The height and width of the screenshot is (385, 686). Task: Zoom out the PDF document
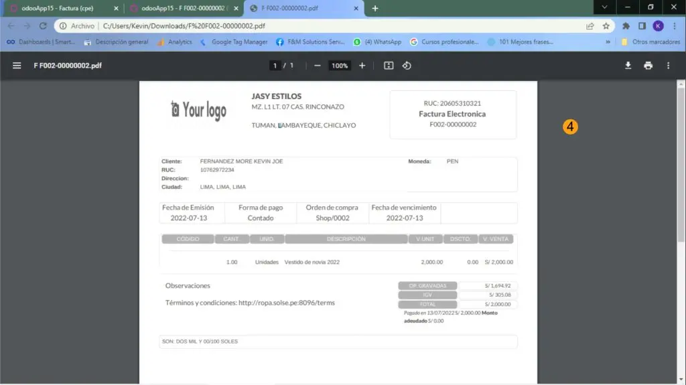coord(318,66)
